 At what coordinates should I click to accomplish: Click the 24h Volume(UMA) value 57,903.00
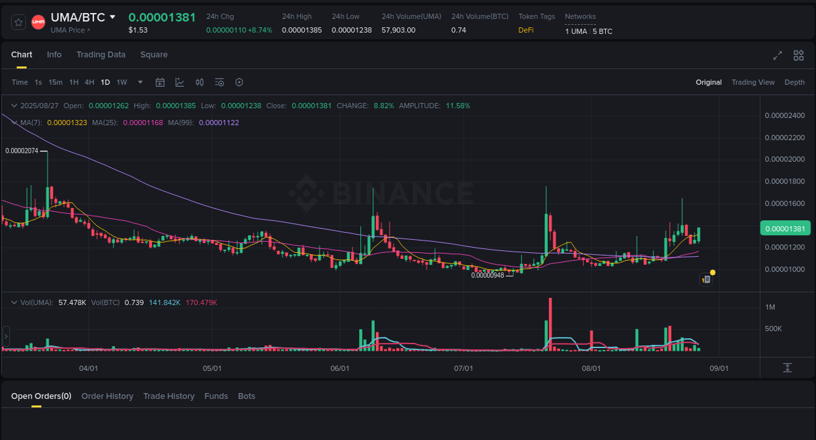[398, 30]
